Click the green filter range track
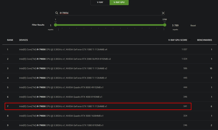 110,25
